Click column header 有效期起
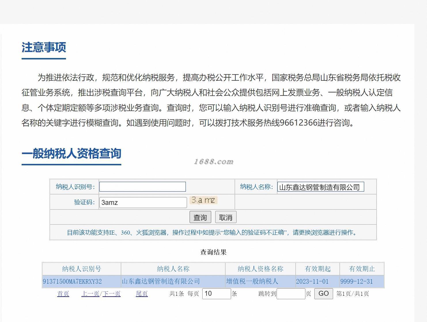 (x=318, y=269)
